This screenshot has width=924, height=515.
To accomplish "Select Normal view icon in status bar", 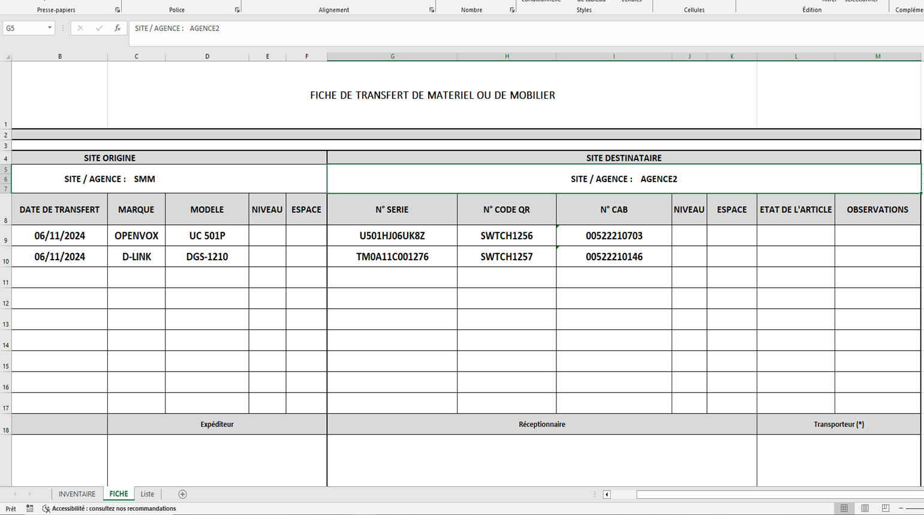I will (x=844, y=508).
